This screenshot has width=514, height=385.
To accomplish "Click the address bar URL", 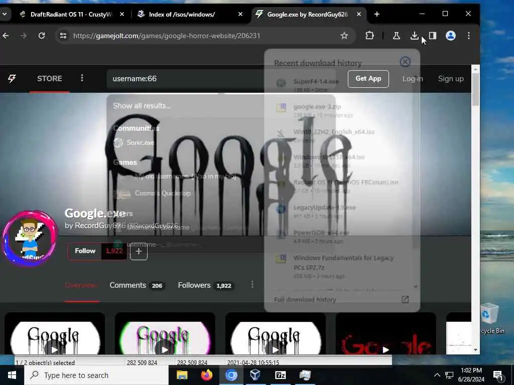I will (167, 36).
